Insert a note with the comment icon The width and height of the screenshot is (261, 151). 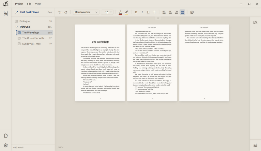(192, 12)
